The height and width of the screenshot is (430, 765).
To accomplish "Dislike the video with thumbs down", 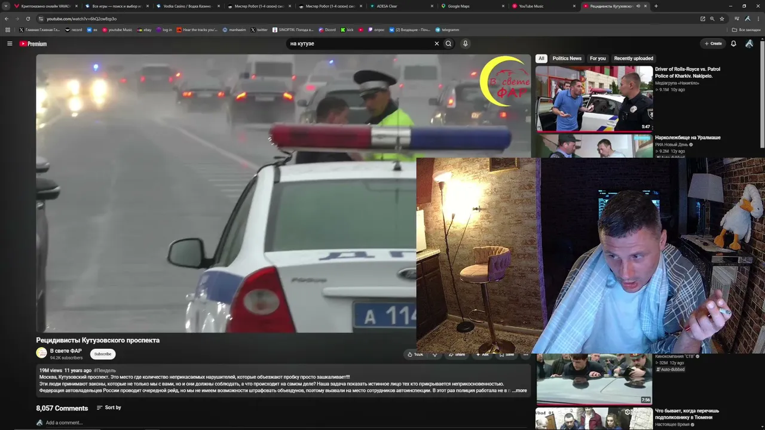I will 434,354.
